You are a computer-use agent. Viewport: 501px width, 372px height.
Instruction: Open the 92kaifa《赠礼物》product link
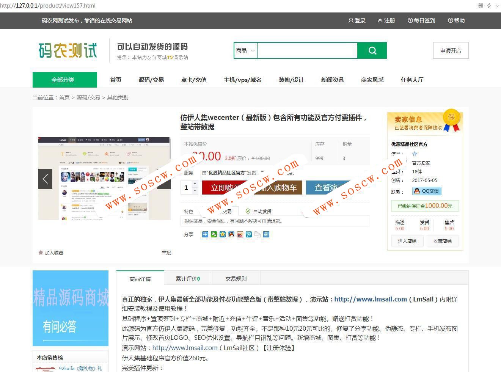click(x=80, y=368)
